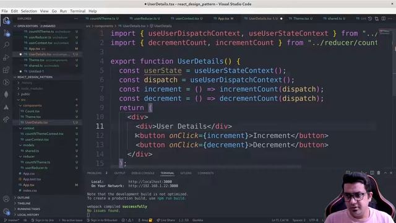Screen dimensions: 396x223
Task: Click the localhost:3000 link in terminal
Action: tap(150, 181)
